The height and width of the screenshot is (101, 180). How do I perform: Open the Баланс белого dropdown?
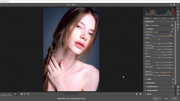161,32
